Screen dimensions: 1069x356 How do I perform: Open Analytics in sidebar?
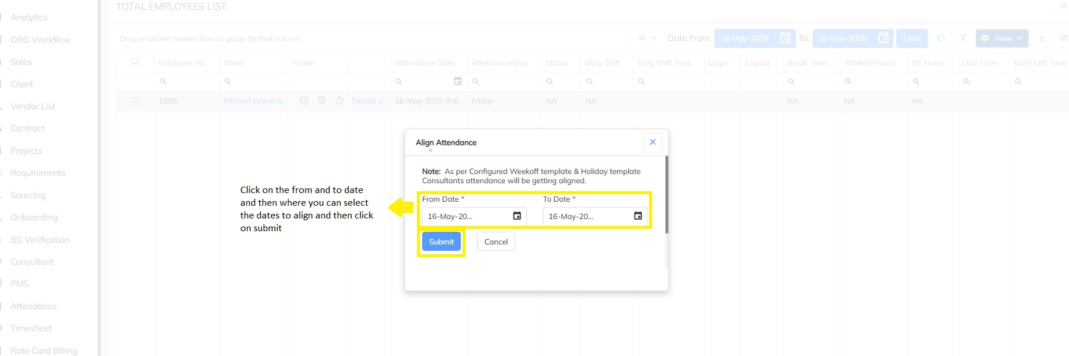click(29, 17)
